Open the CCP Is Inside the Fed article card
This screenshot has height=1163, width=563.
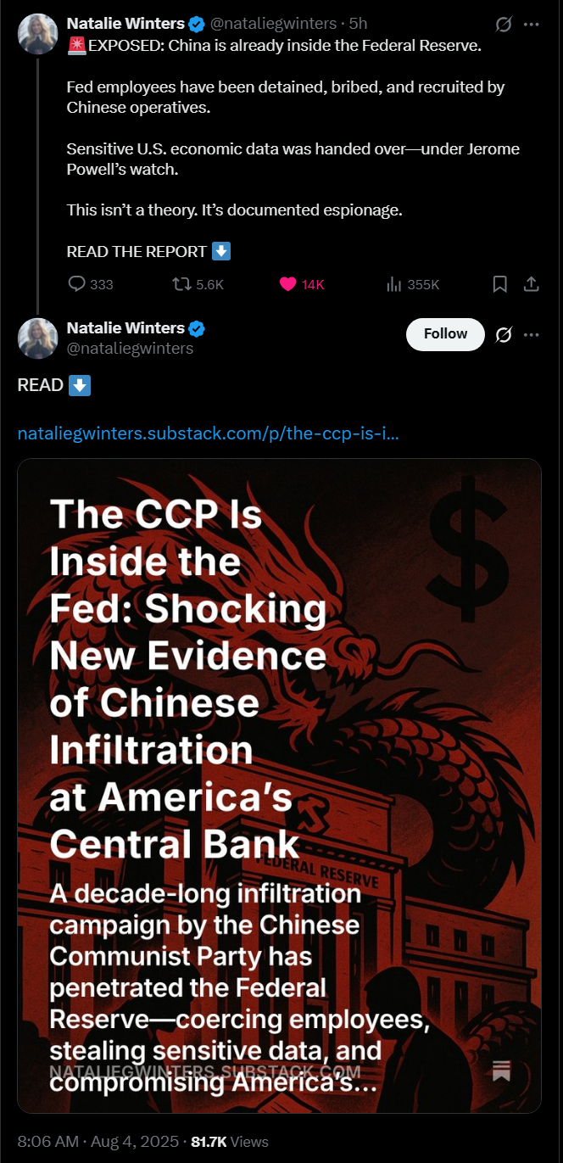click(x=279, y=786)
